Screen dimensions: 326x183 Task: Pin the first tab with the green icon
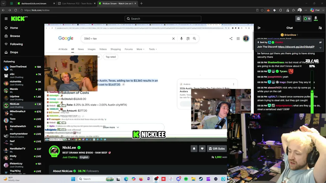11,4
